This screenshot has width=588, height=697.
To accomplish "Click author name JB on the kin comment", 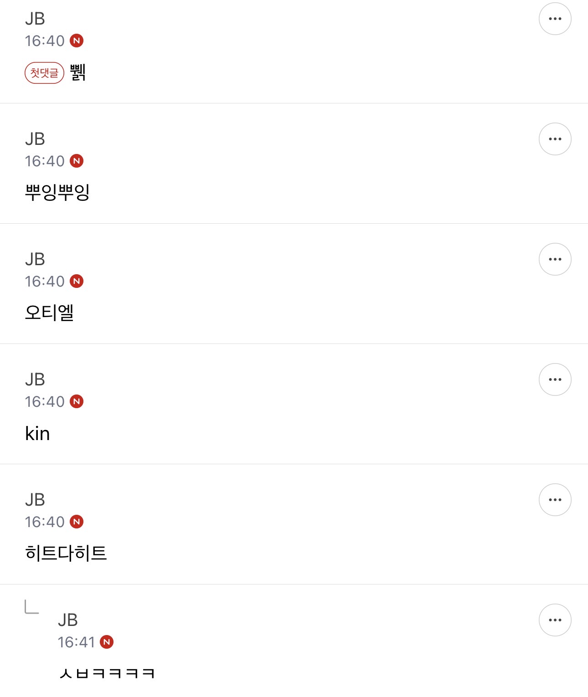I will coord(35,379).
